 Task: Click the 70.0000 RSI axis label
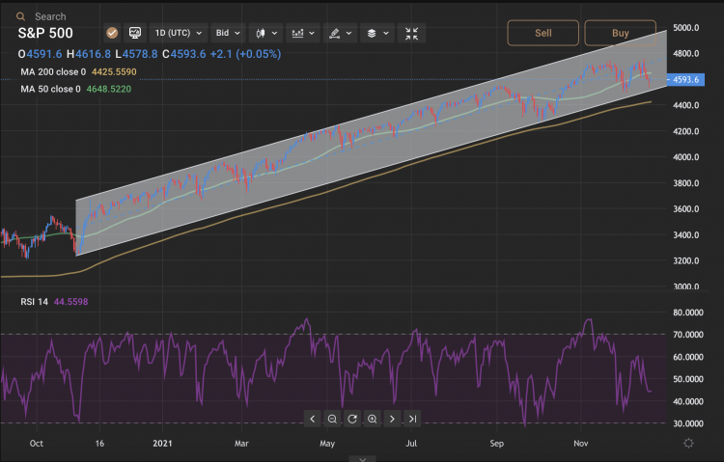click(688, 335)
